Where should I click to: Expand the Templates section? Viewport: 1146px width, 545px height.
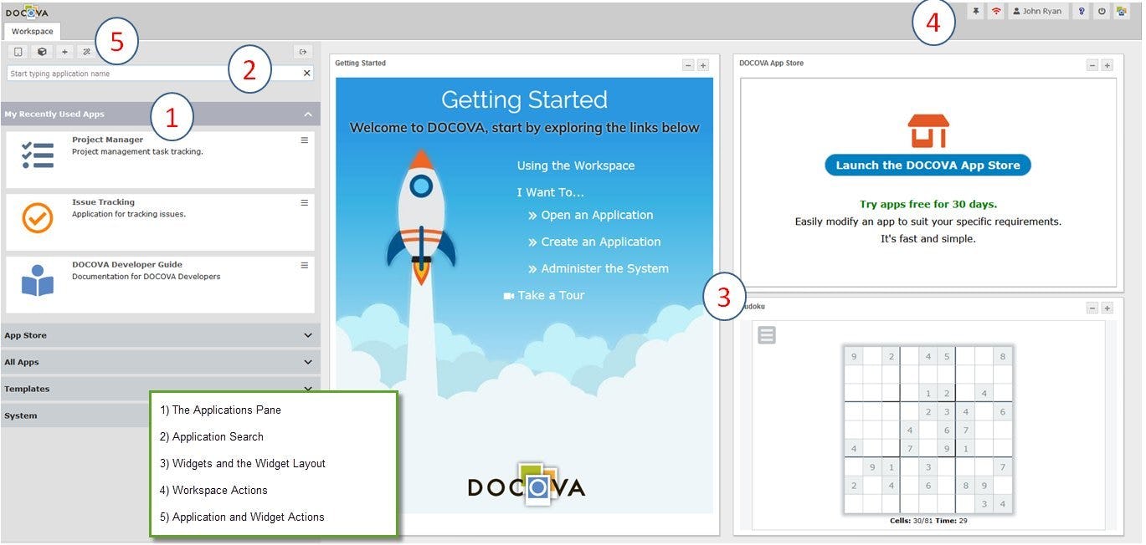click(308, 389)
